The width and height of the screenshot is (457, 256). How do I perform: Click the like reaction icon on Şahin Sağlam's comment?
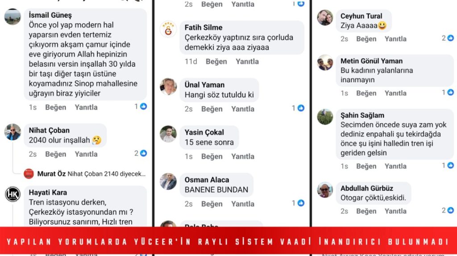coord(451,165)
